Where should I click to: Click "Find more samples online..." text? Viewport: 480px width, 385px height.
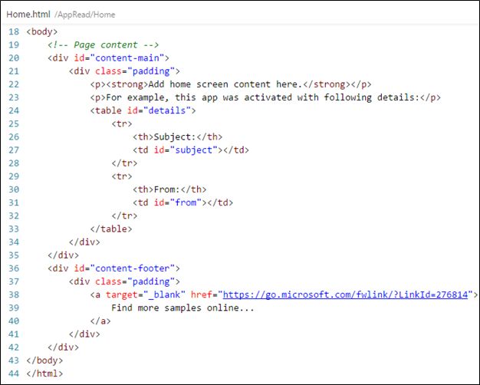[x=182, y=308]
